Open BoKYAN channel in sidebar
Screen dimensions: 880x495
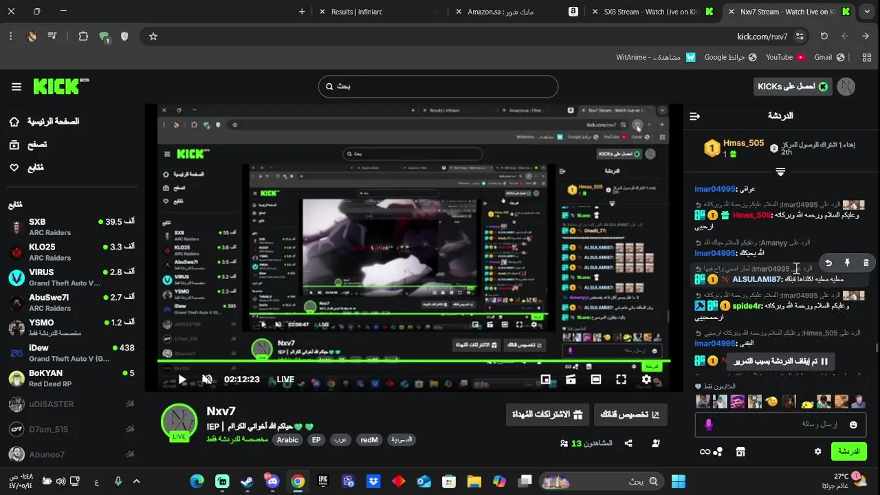click(x=71, y=378)
